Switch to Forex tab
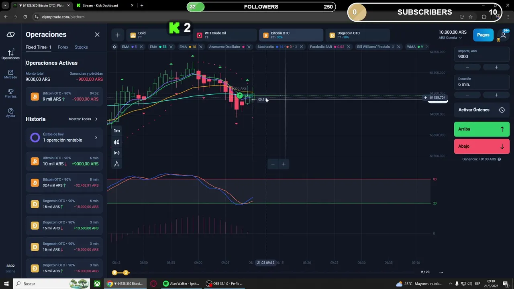Viewport: 514px width, 289px height. [x=63, y=47]
